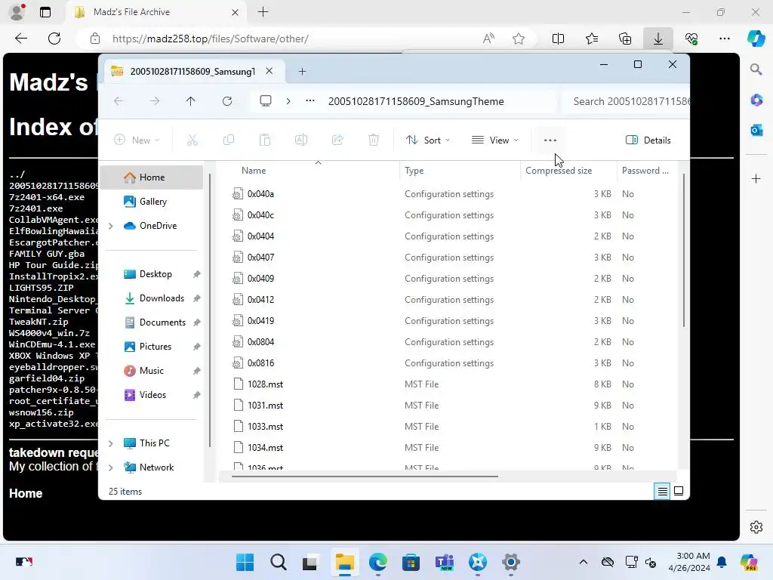Open taskbar Search magnifier
This screenshot has height=580, width=773.
278,562
